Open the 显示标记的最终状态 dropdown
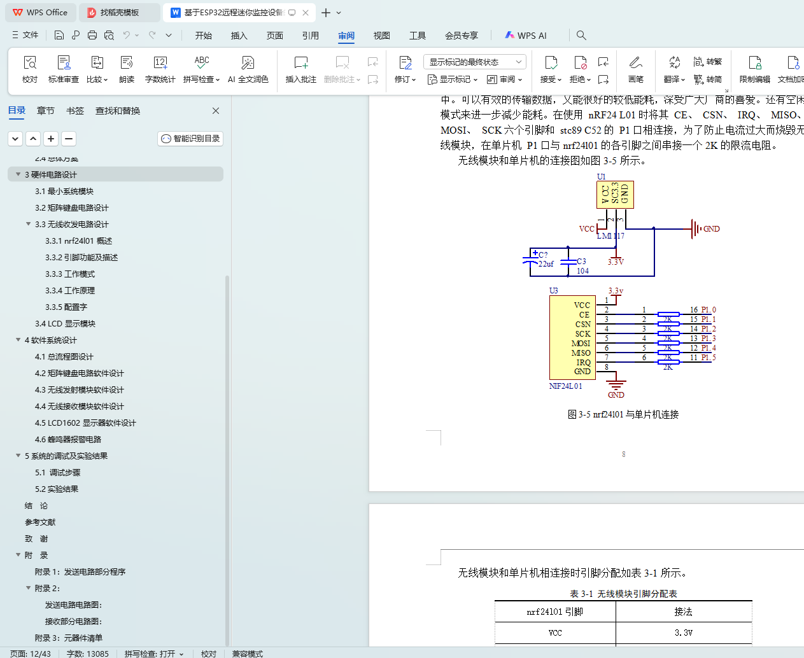 (474, 62)
